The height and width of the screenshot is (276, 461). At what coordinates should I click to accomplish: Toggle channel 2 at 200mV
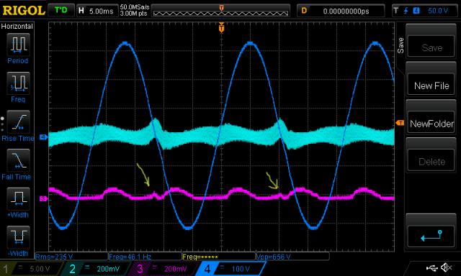(x=96, y=269)
